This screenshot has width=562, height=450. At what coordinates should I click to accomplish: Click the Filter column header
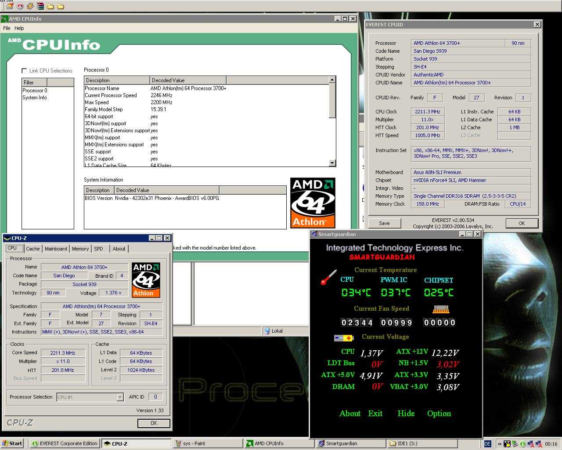(x=34, y=83)
